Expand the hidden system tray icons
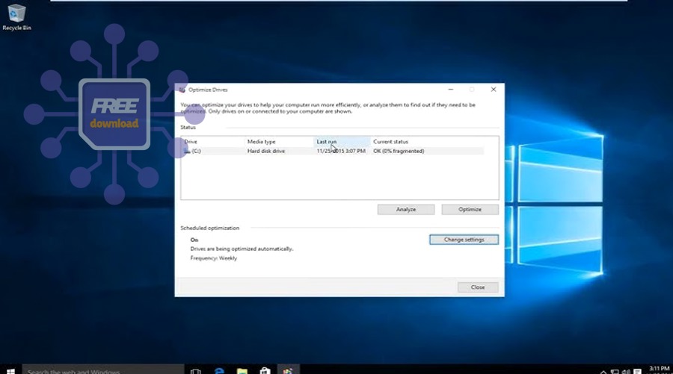This screenshot has width=673, height=374. pos(603,371)
